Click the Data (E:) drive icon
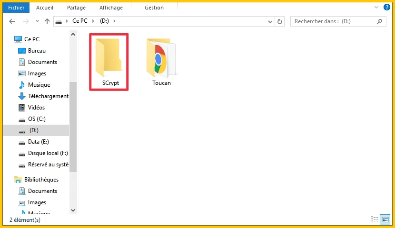The width and height of the screenshot is (395, 228). pos(22,143)
